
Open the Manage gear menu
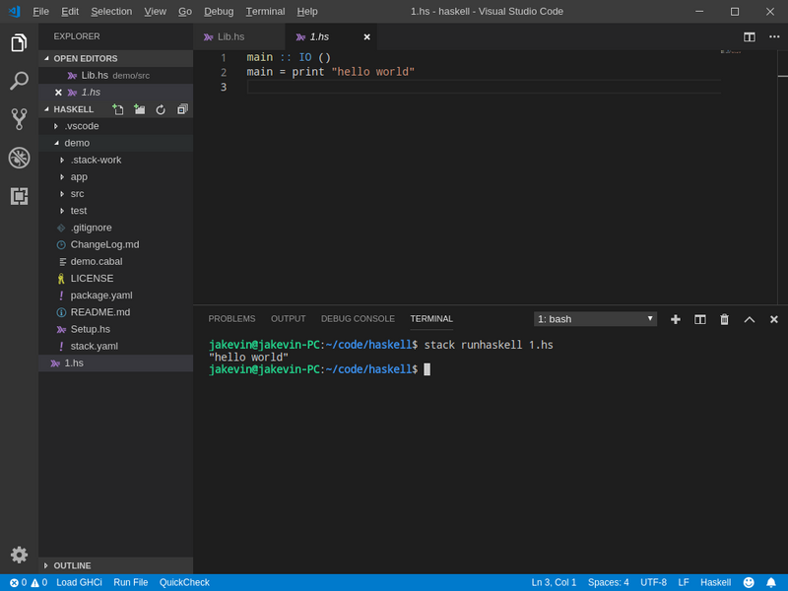tap(19, 555)
